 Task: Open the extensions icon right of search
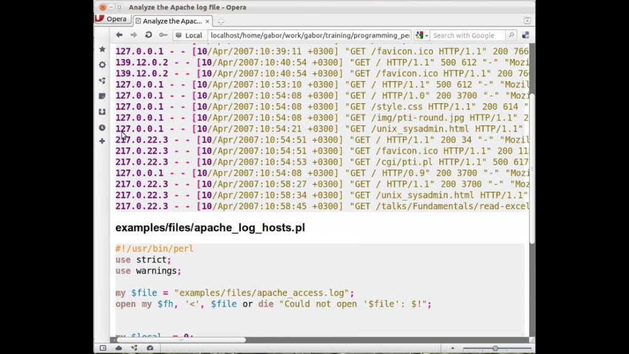(x=526, y=35)
